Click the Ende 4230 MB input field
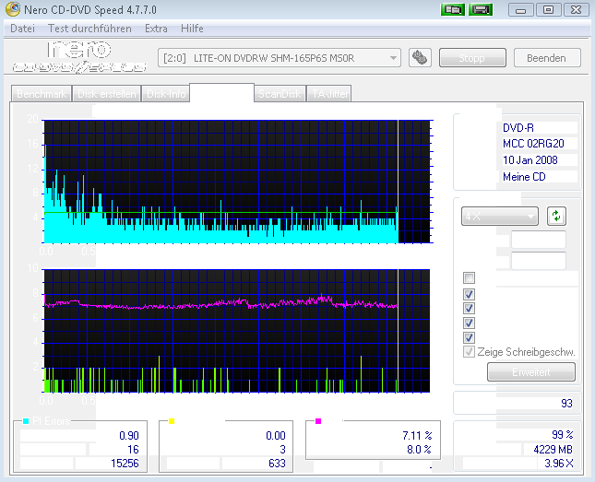Viewport: 595px width, 482px height. [538, 259]
